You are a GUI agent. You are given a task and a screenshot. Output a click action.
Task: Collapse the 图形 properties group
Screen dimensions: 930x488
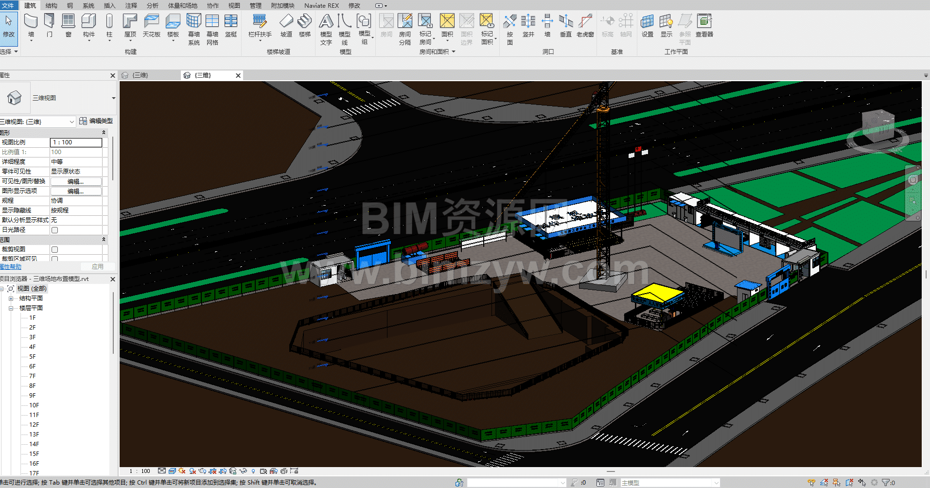coord(104,133)
